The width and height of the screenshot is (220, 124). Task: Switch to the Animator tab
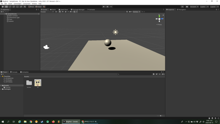tap(91, 9)
